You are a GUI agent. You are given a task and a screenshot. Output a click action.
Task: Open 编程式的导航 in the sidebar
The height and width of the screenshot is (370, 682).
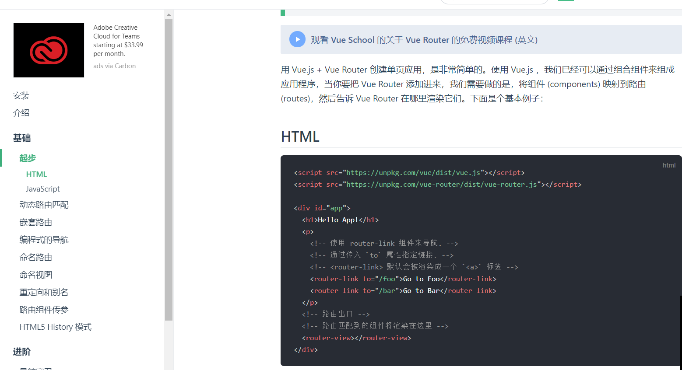coord(44,240)
